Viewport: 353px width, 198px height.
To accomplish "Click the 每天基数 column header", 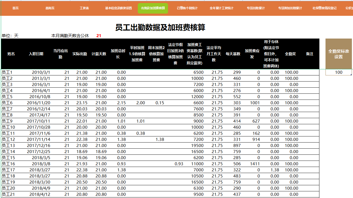I will click(233, 54).
